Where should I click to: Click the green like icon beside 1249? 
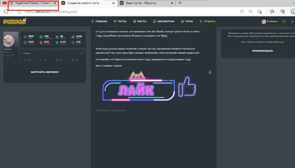[x=73, y=37]
